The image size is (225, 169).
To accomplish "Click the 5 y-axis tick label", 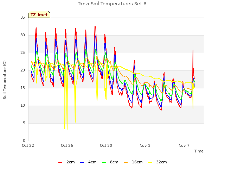I will coord(24,123).
